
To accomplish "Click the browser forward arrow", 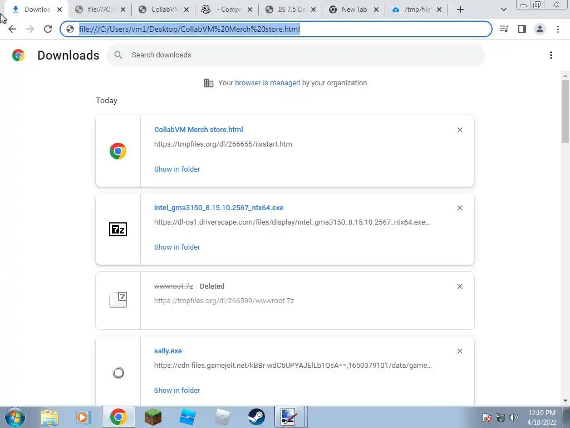I will click(30, 29).
